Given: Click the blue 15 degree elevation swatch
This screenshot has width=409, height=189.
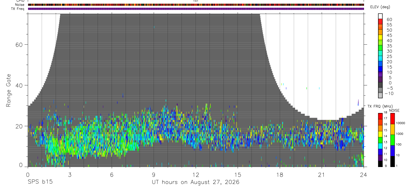Looking at the screenshot, I should [380, 69].
